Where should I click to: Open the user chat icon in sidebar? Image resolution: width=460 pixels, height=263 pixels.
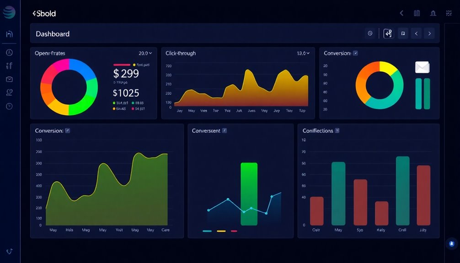click(x=10, y=92)
